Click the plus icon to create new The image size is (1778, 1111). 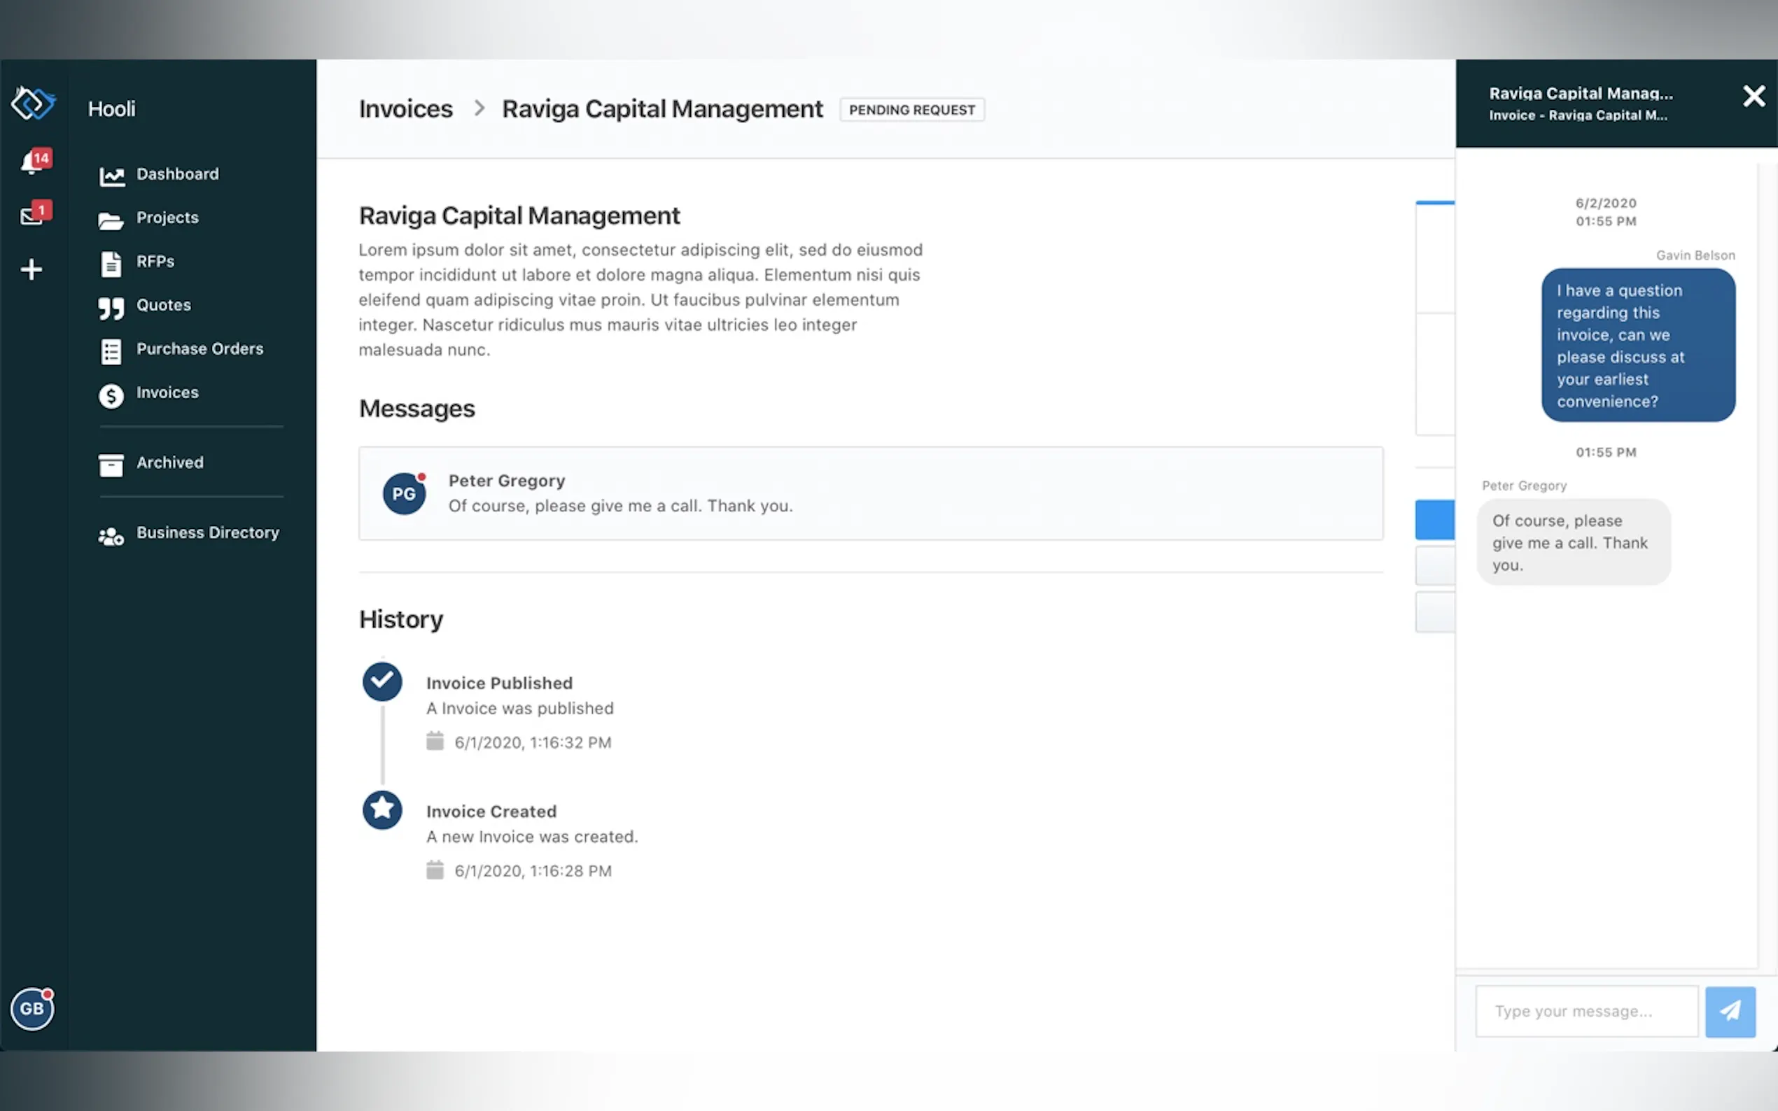click(x=31, y=269)
